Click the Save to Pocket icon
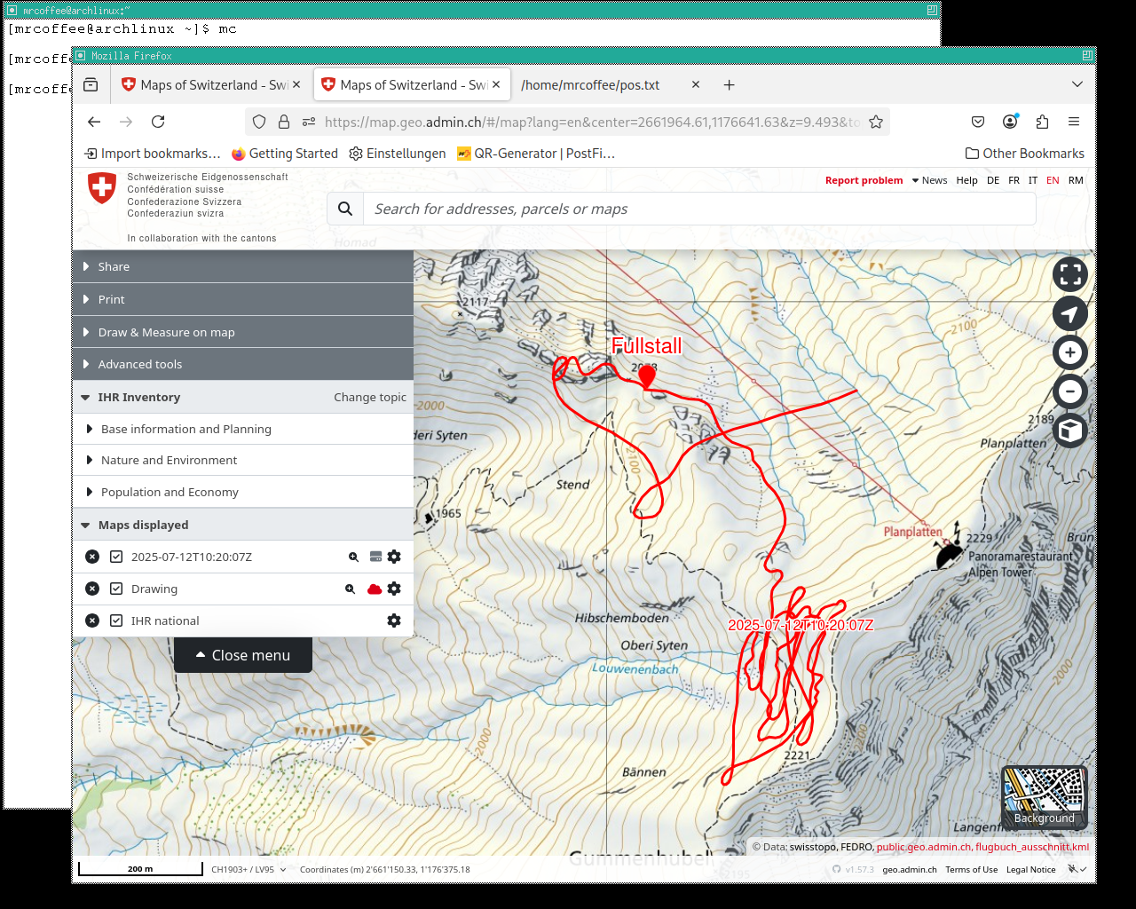This screenshot has width=1136, height=909. (978, 122)
